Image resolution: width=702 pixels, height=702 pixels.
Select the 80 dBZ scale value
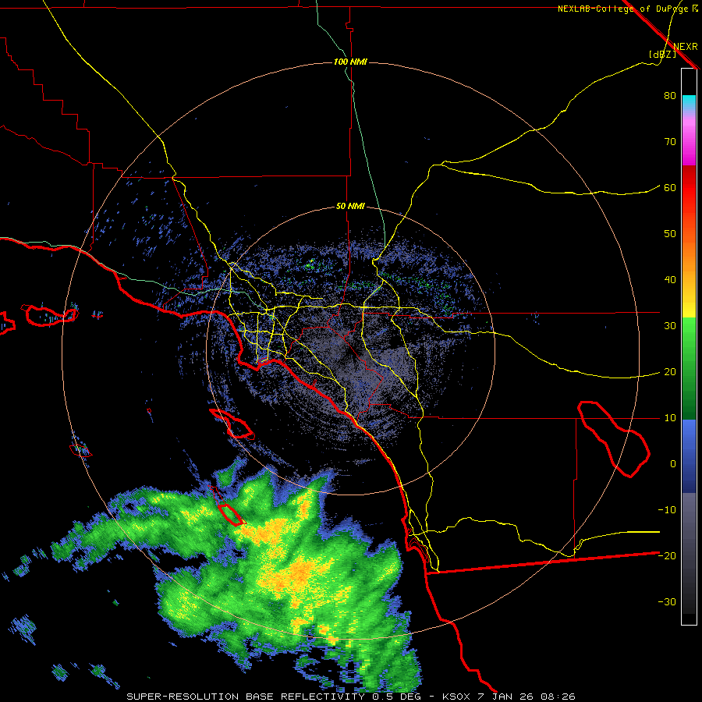(670, 96)
